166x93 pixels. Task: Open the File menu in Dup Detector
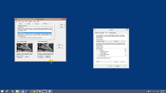click(x=17, y=21)
